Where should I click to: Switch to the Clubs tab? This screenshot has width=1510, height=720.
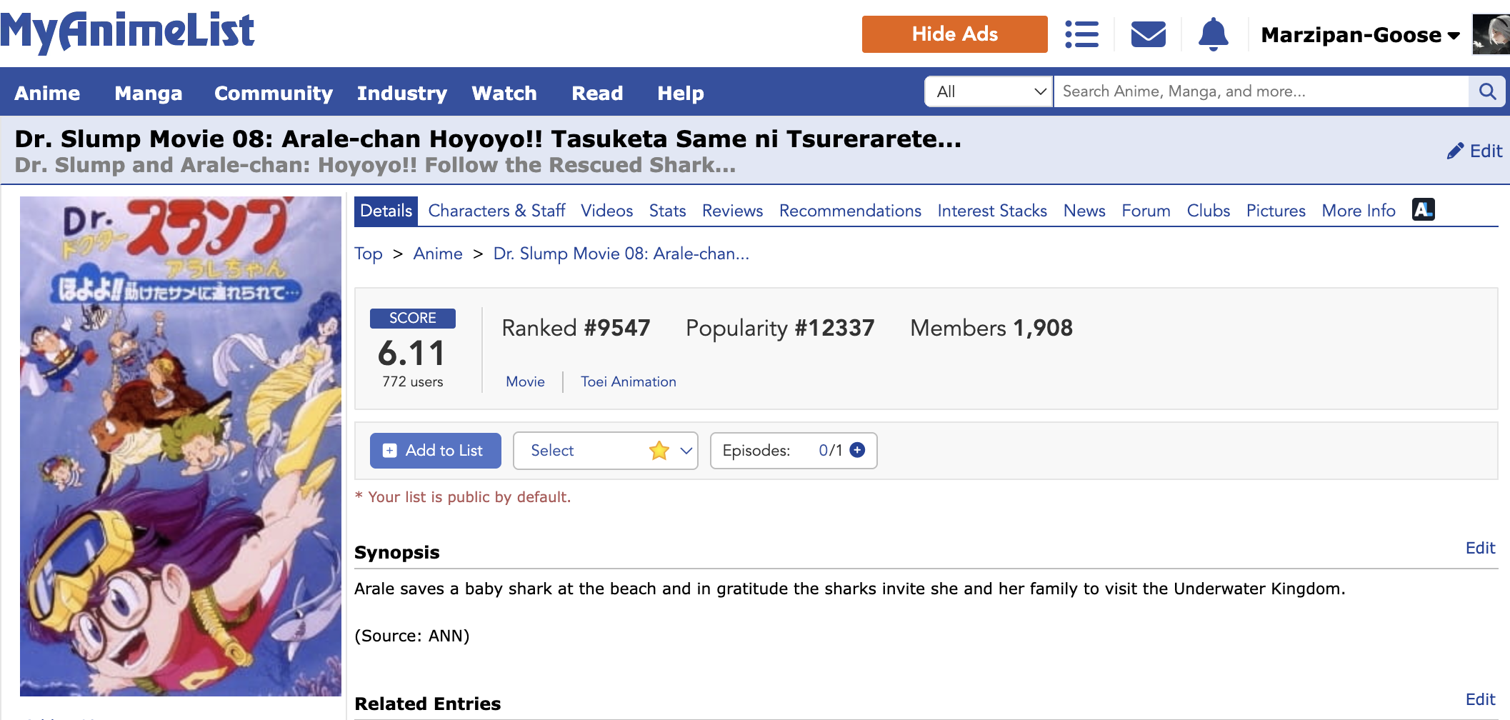(x=1209, y=211)
